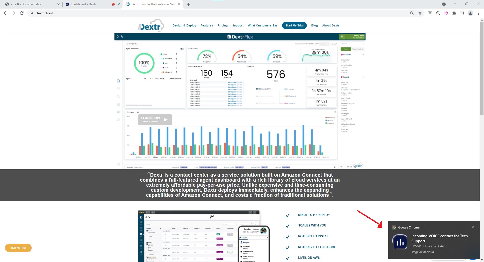Screen dimensions: 484x262
Task: Click the page vertical scrollbar thumb
Action: pyautogui.click(x=482, y=69)
